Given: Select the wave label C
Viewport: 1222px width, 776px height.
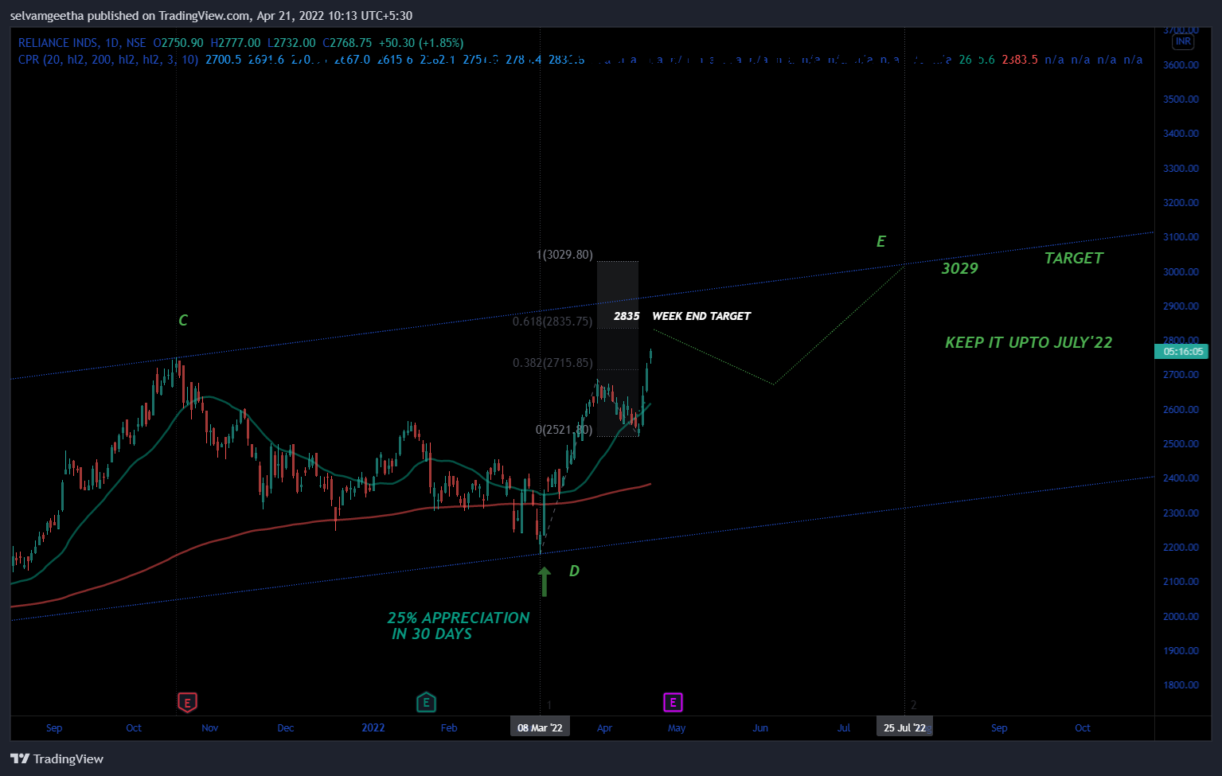Looking at the screenshot, I should pyautogui.click(x=183, y=320).
